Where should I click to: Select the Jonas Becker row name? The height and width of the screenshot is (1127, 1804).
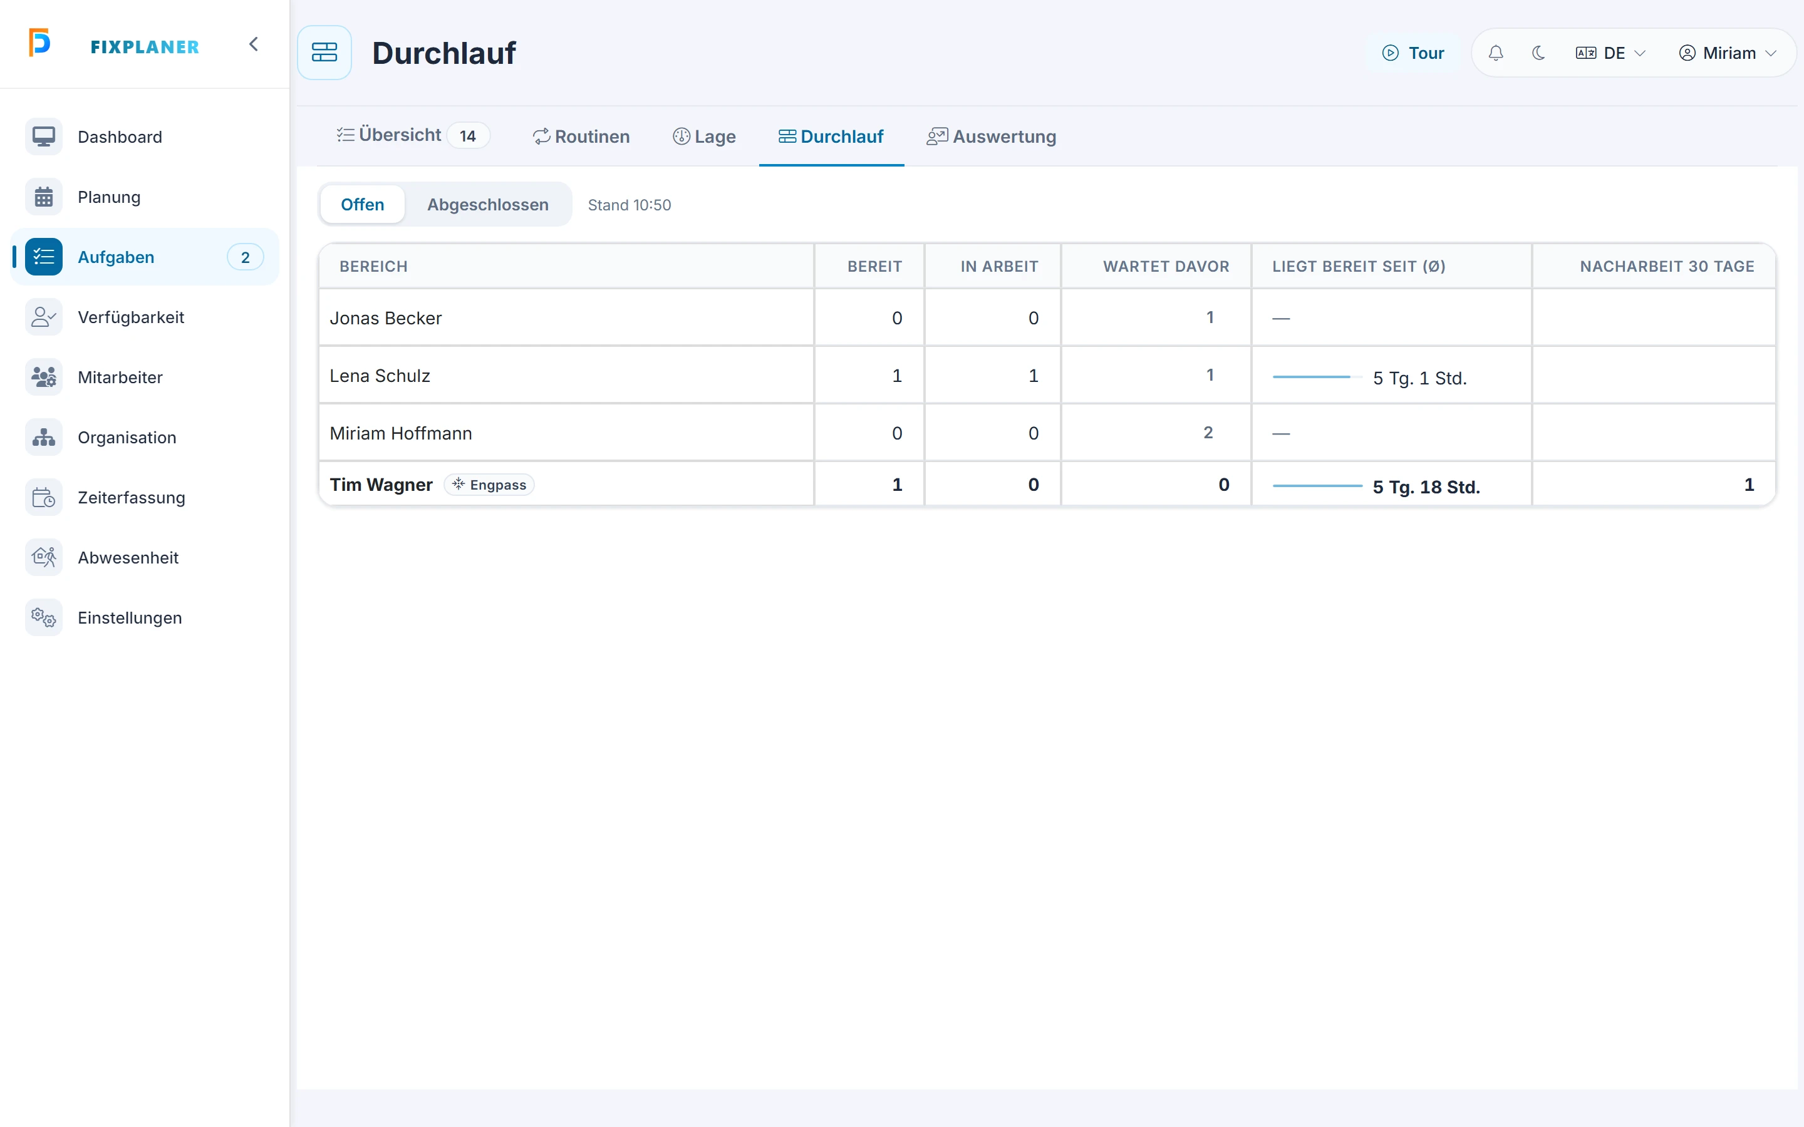pyautogui.click(x=385, y=318)
